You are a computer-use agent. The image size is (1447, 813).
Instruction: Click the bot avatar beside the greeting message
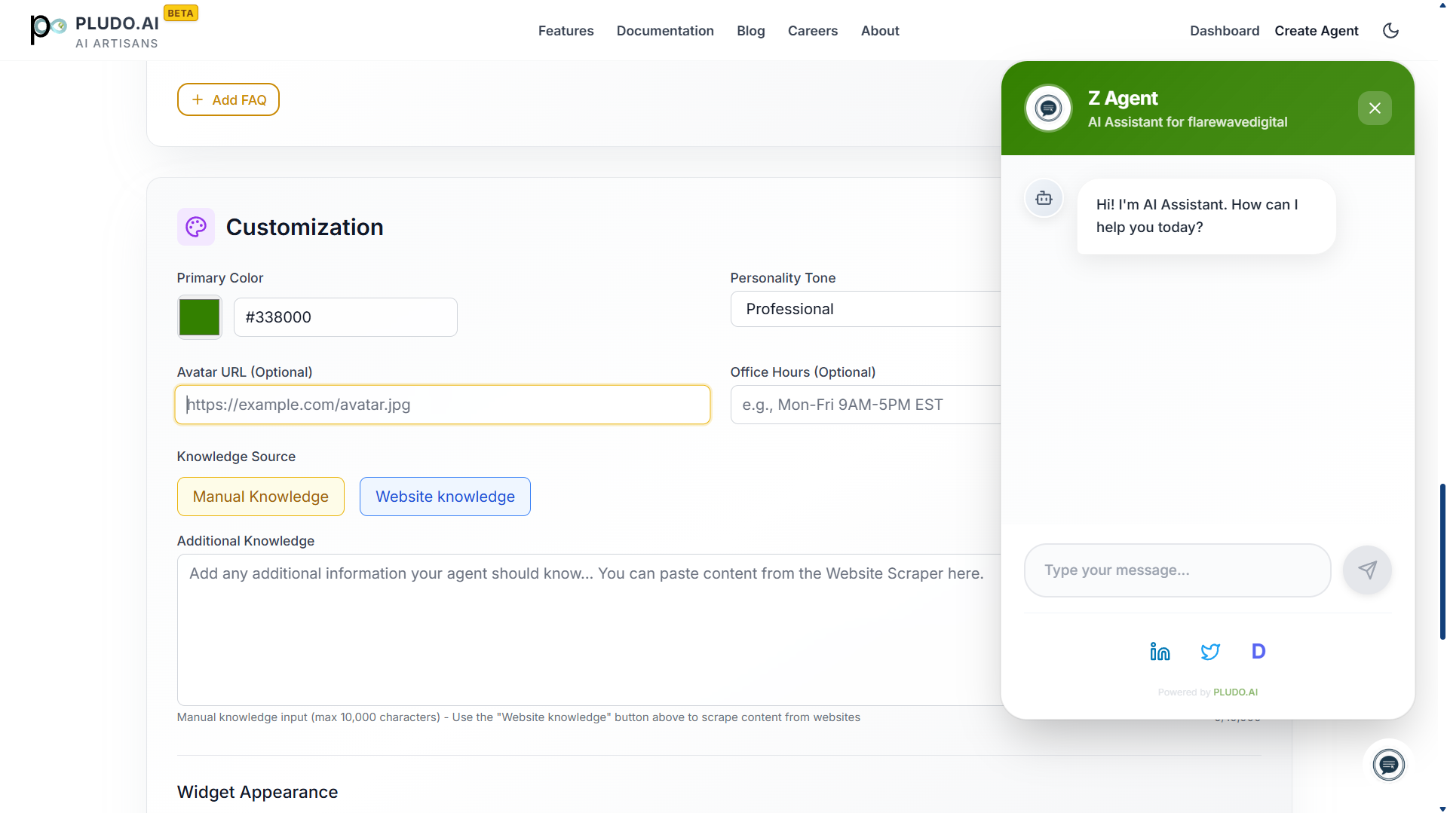click(1044, 198)
